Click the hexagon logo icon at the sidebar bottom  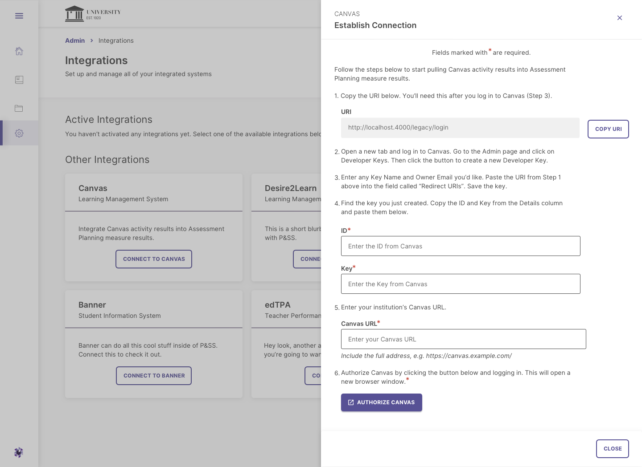click(x=19, y=452)
